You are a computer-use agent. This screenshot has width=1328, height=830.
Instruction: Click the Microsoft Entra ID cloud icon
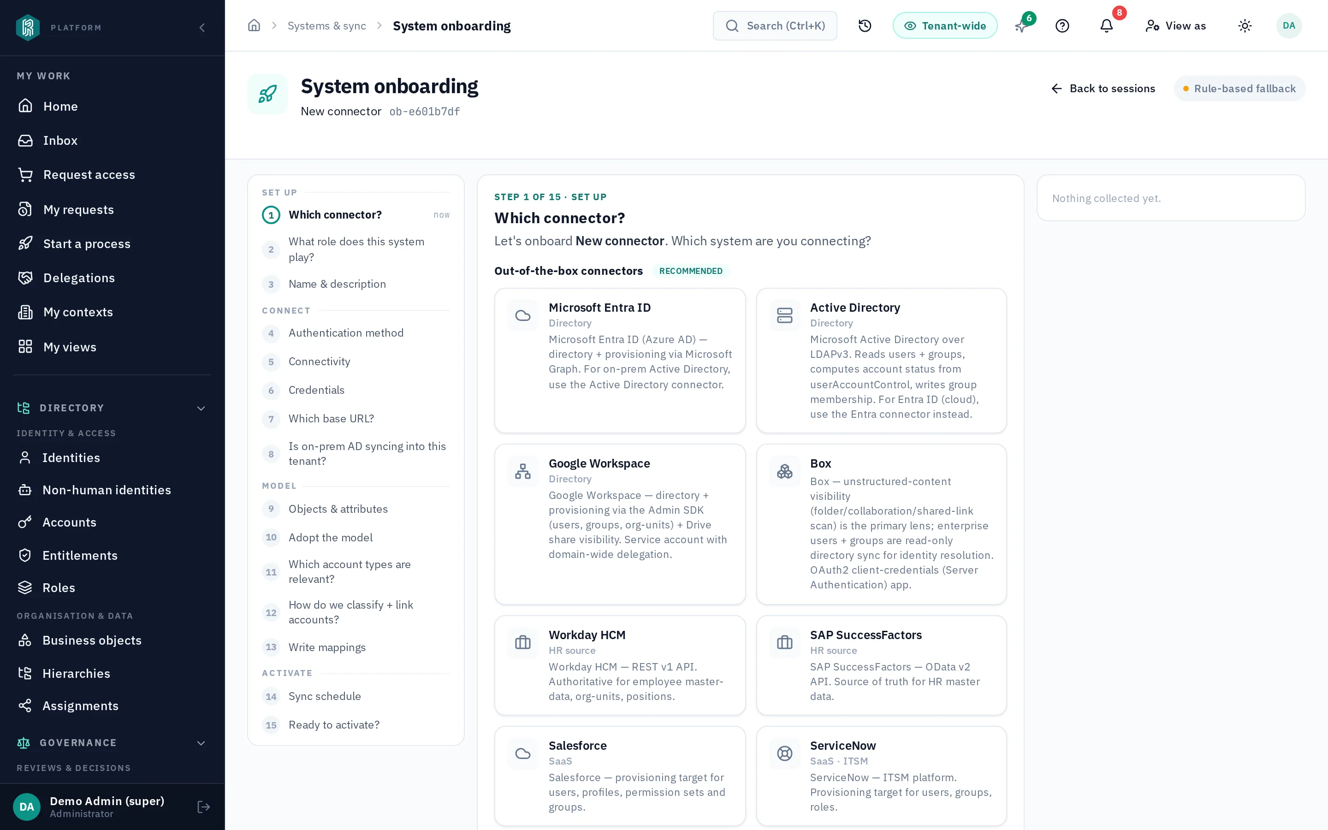pyautogui.click(x=523, y=316)
